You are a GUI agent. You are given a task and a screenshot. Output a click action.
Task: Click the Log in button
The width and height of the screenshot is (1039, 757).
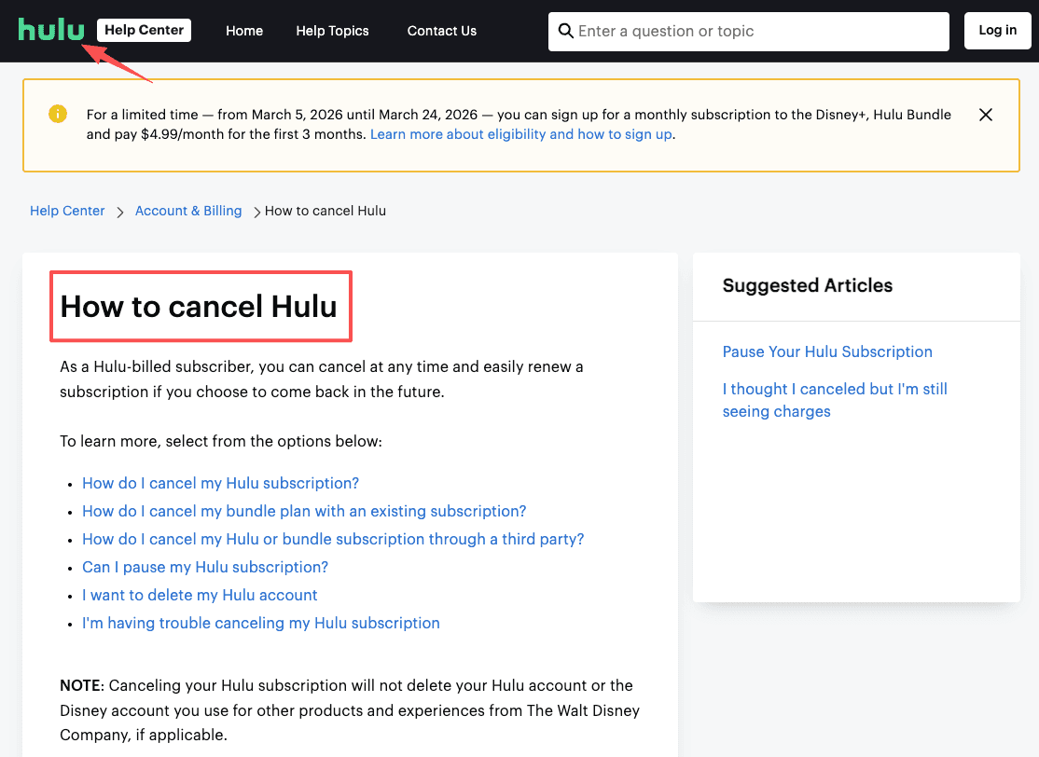pyautogui.click(x=997, y=30)
